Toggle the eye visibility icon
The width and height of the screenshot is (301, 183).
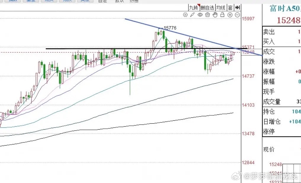(x=200, y=15)
